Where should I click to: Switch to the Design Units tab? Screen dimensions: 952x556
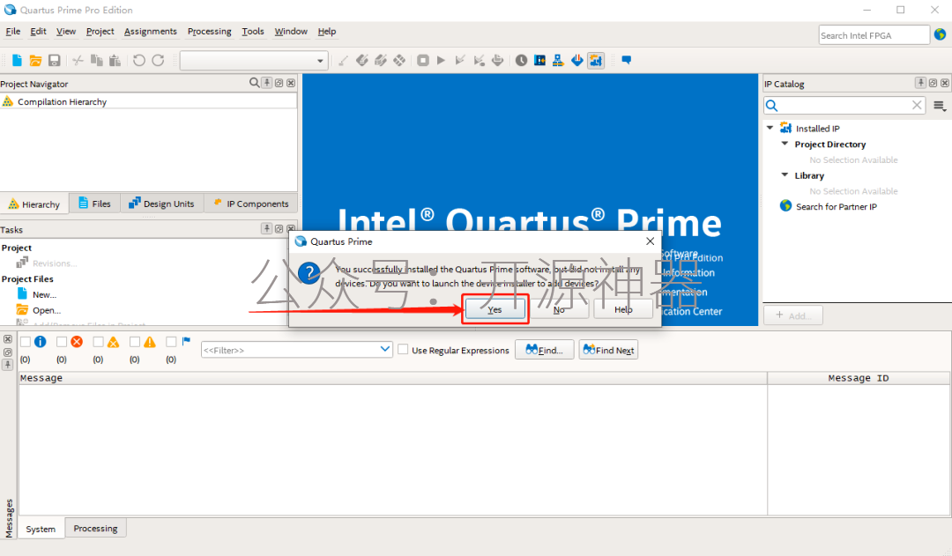pos(161,204)
